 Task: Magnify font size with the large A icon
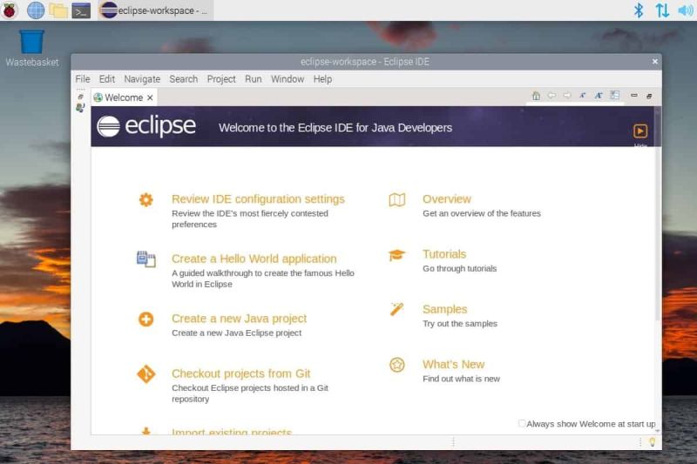pos(599,95)
